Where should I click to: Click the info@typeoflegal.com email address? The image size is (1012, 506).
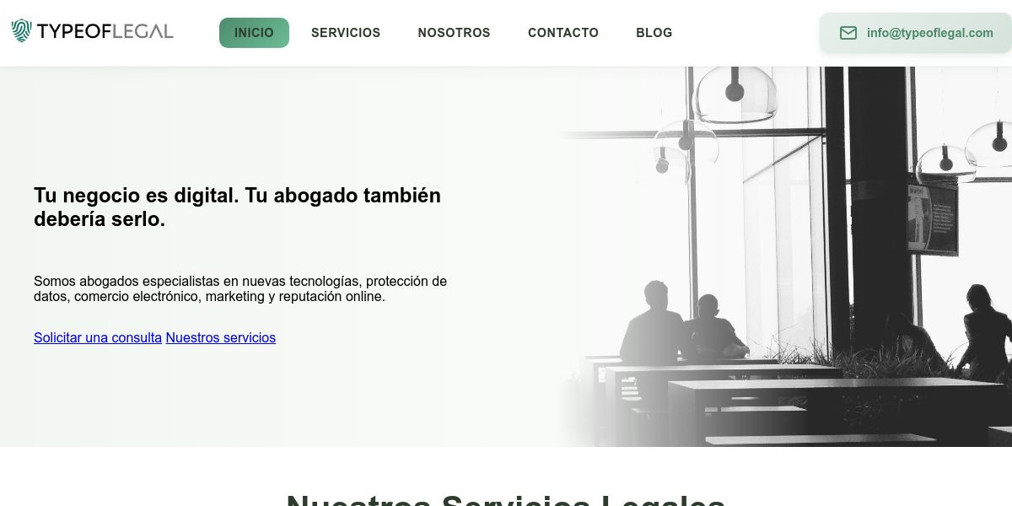(x=930, y=33)
